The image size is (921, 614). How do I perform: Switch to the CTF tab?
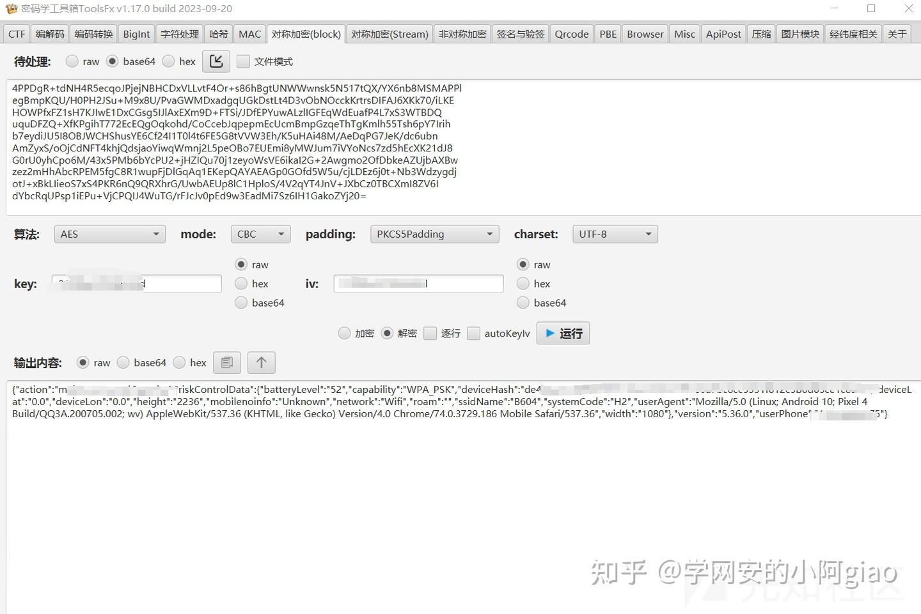click(x=16, y=34)
